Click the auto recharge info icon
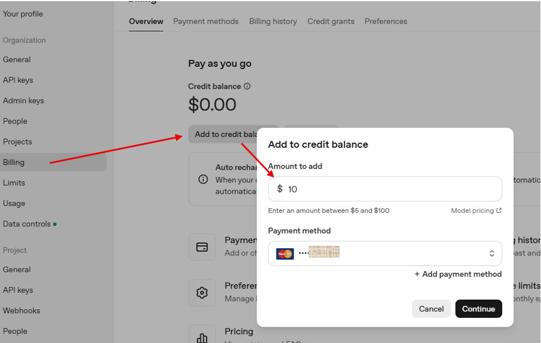The image size is (541, 343). pos(203,180)
